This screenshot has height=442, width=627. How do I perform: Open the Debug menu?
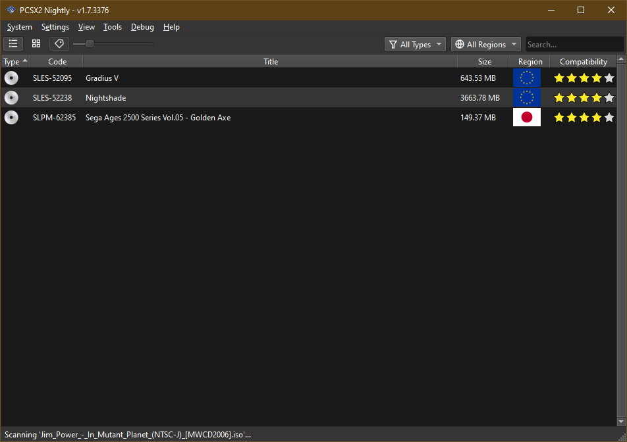point(142,27)
